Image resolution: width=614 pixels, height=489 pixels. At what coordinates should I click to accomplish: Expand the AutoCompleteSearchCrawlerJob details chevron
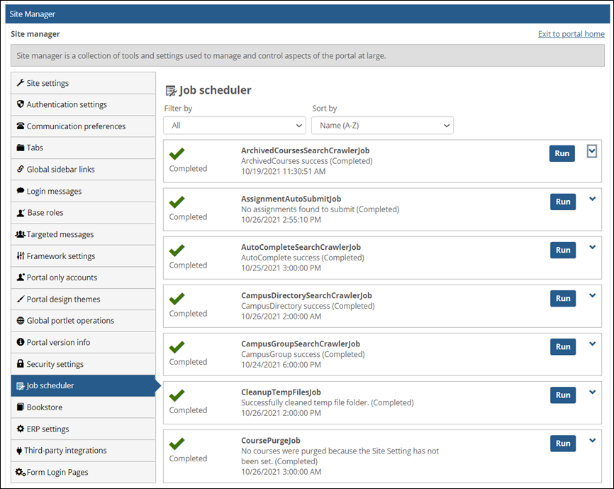pyautogui.click(x=593, y=247)
